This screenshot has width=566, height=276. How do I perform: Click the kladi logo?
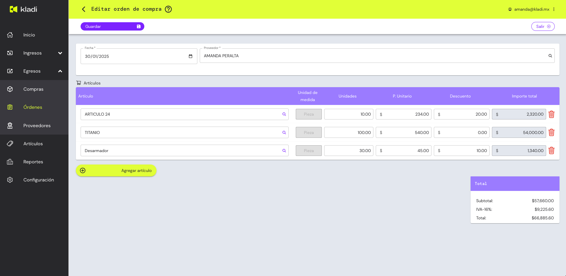[x=23, y=9]
